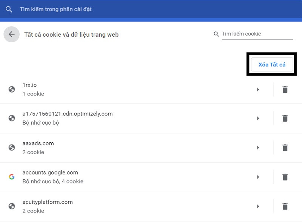Click the back arrow button
This screenshot has height=222, width=302.
coord(12,34)
